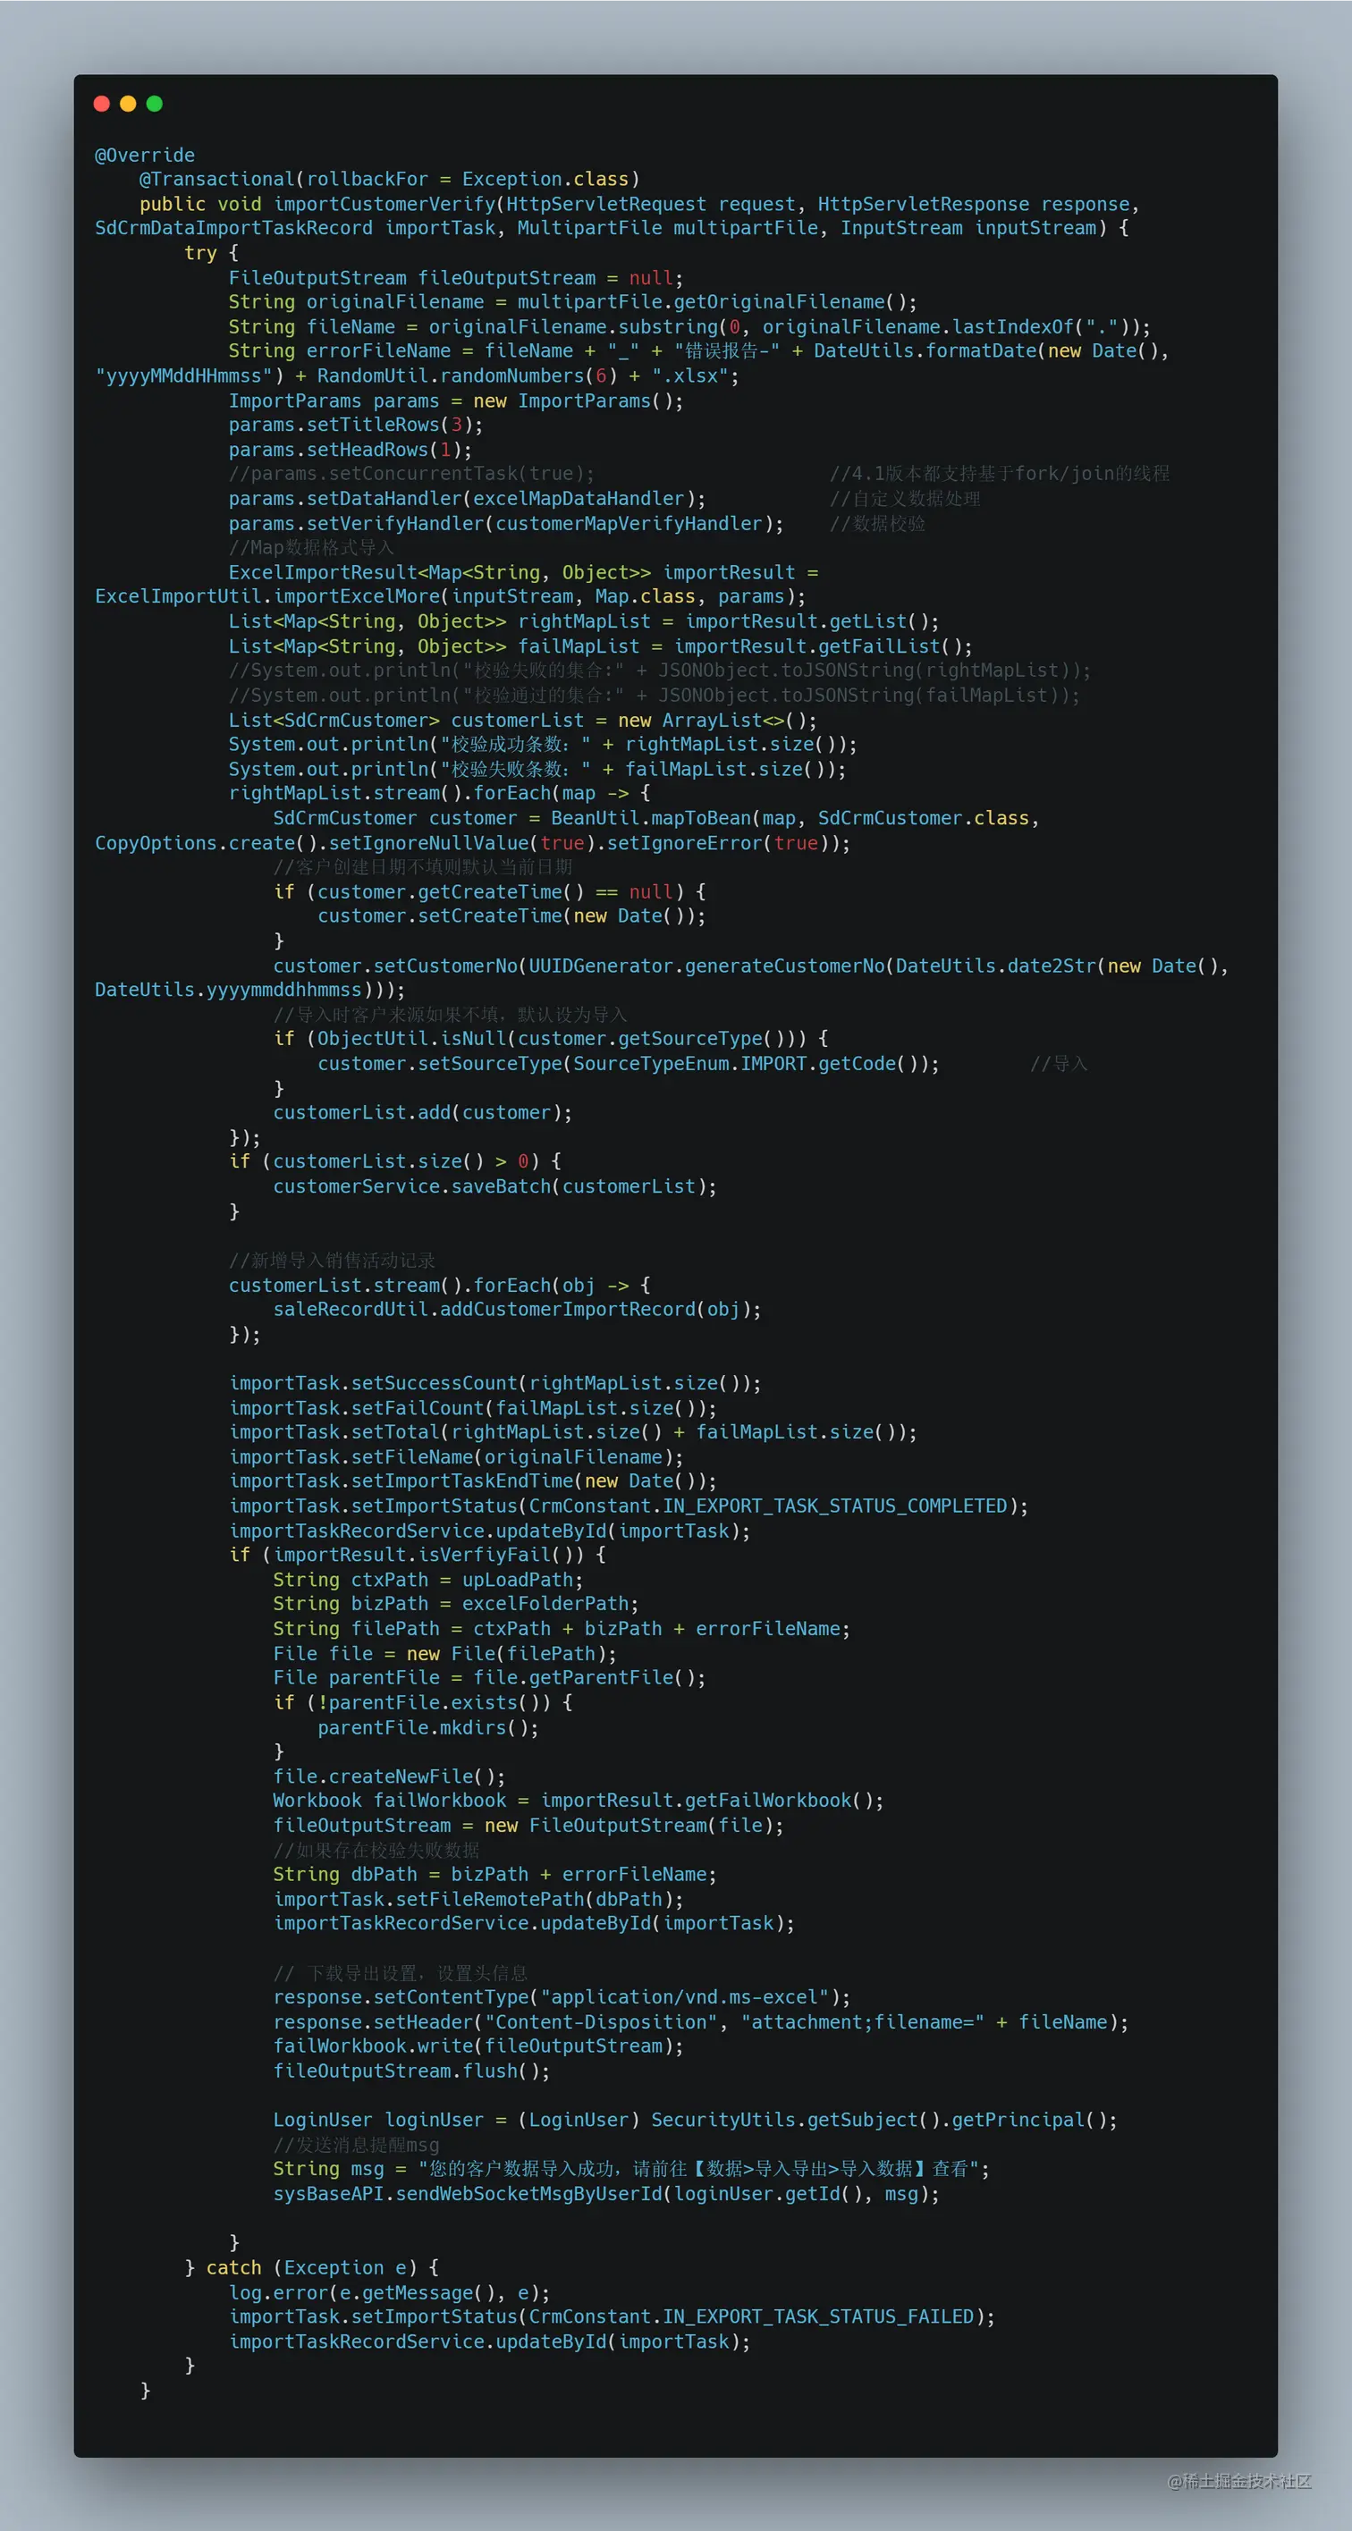
Task: Click "customerService.saveBatch(customerList);"
Action: (x=495, y=1187)
